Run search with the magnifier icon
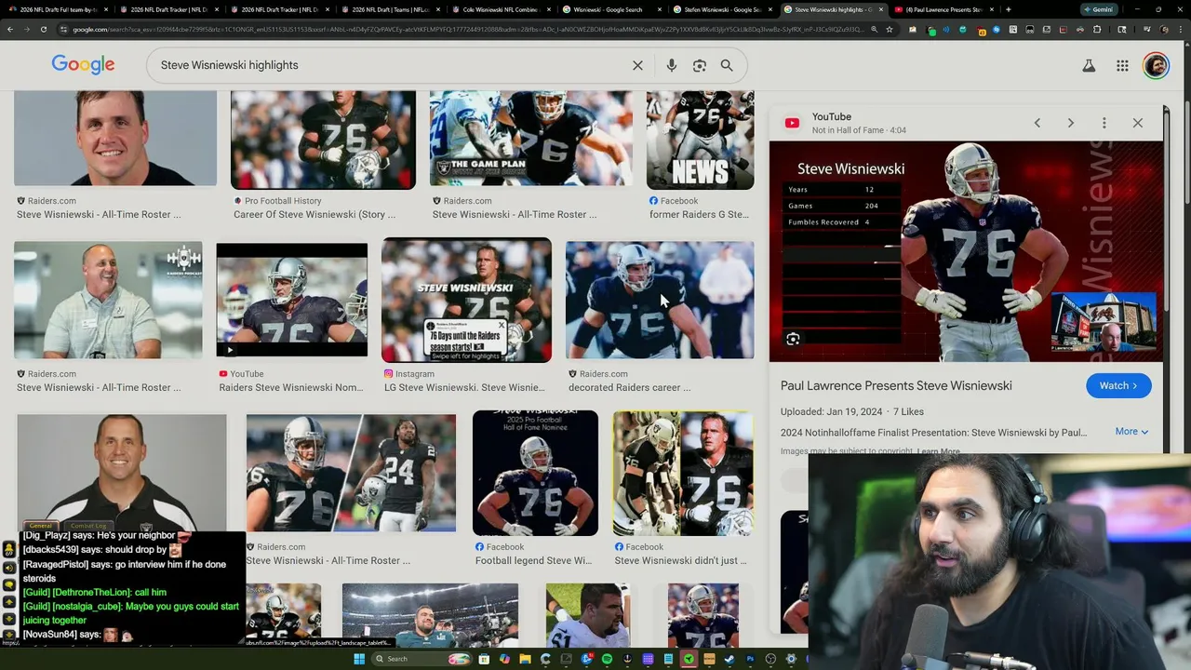 727,65
